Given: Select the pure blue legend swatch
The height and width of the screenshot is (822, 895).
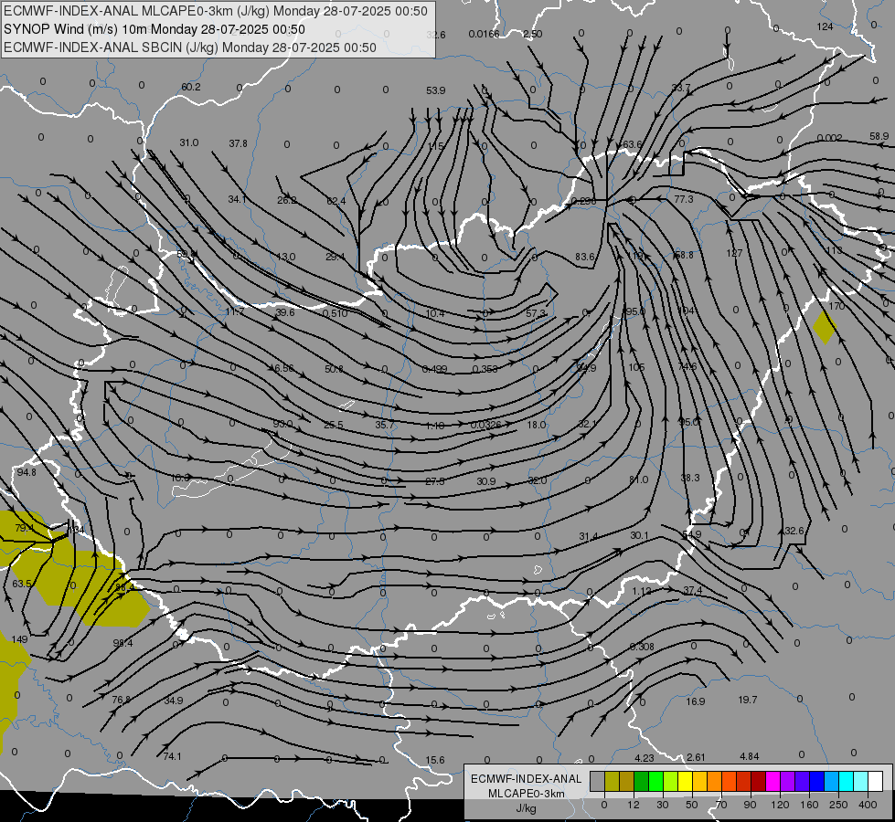Looking at the screenshot, I should click(817, 781).
